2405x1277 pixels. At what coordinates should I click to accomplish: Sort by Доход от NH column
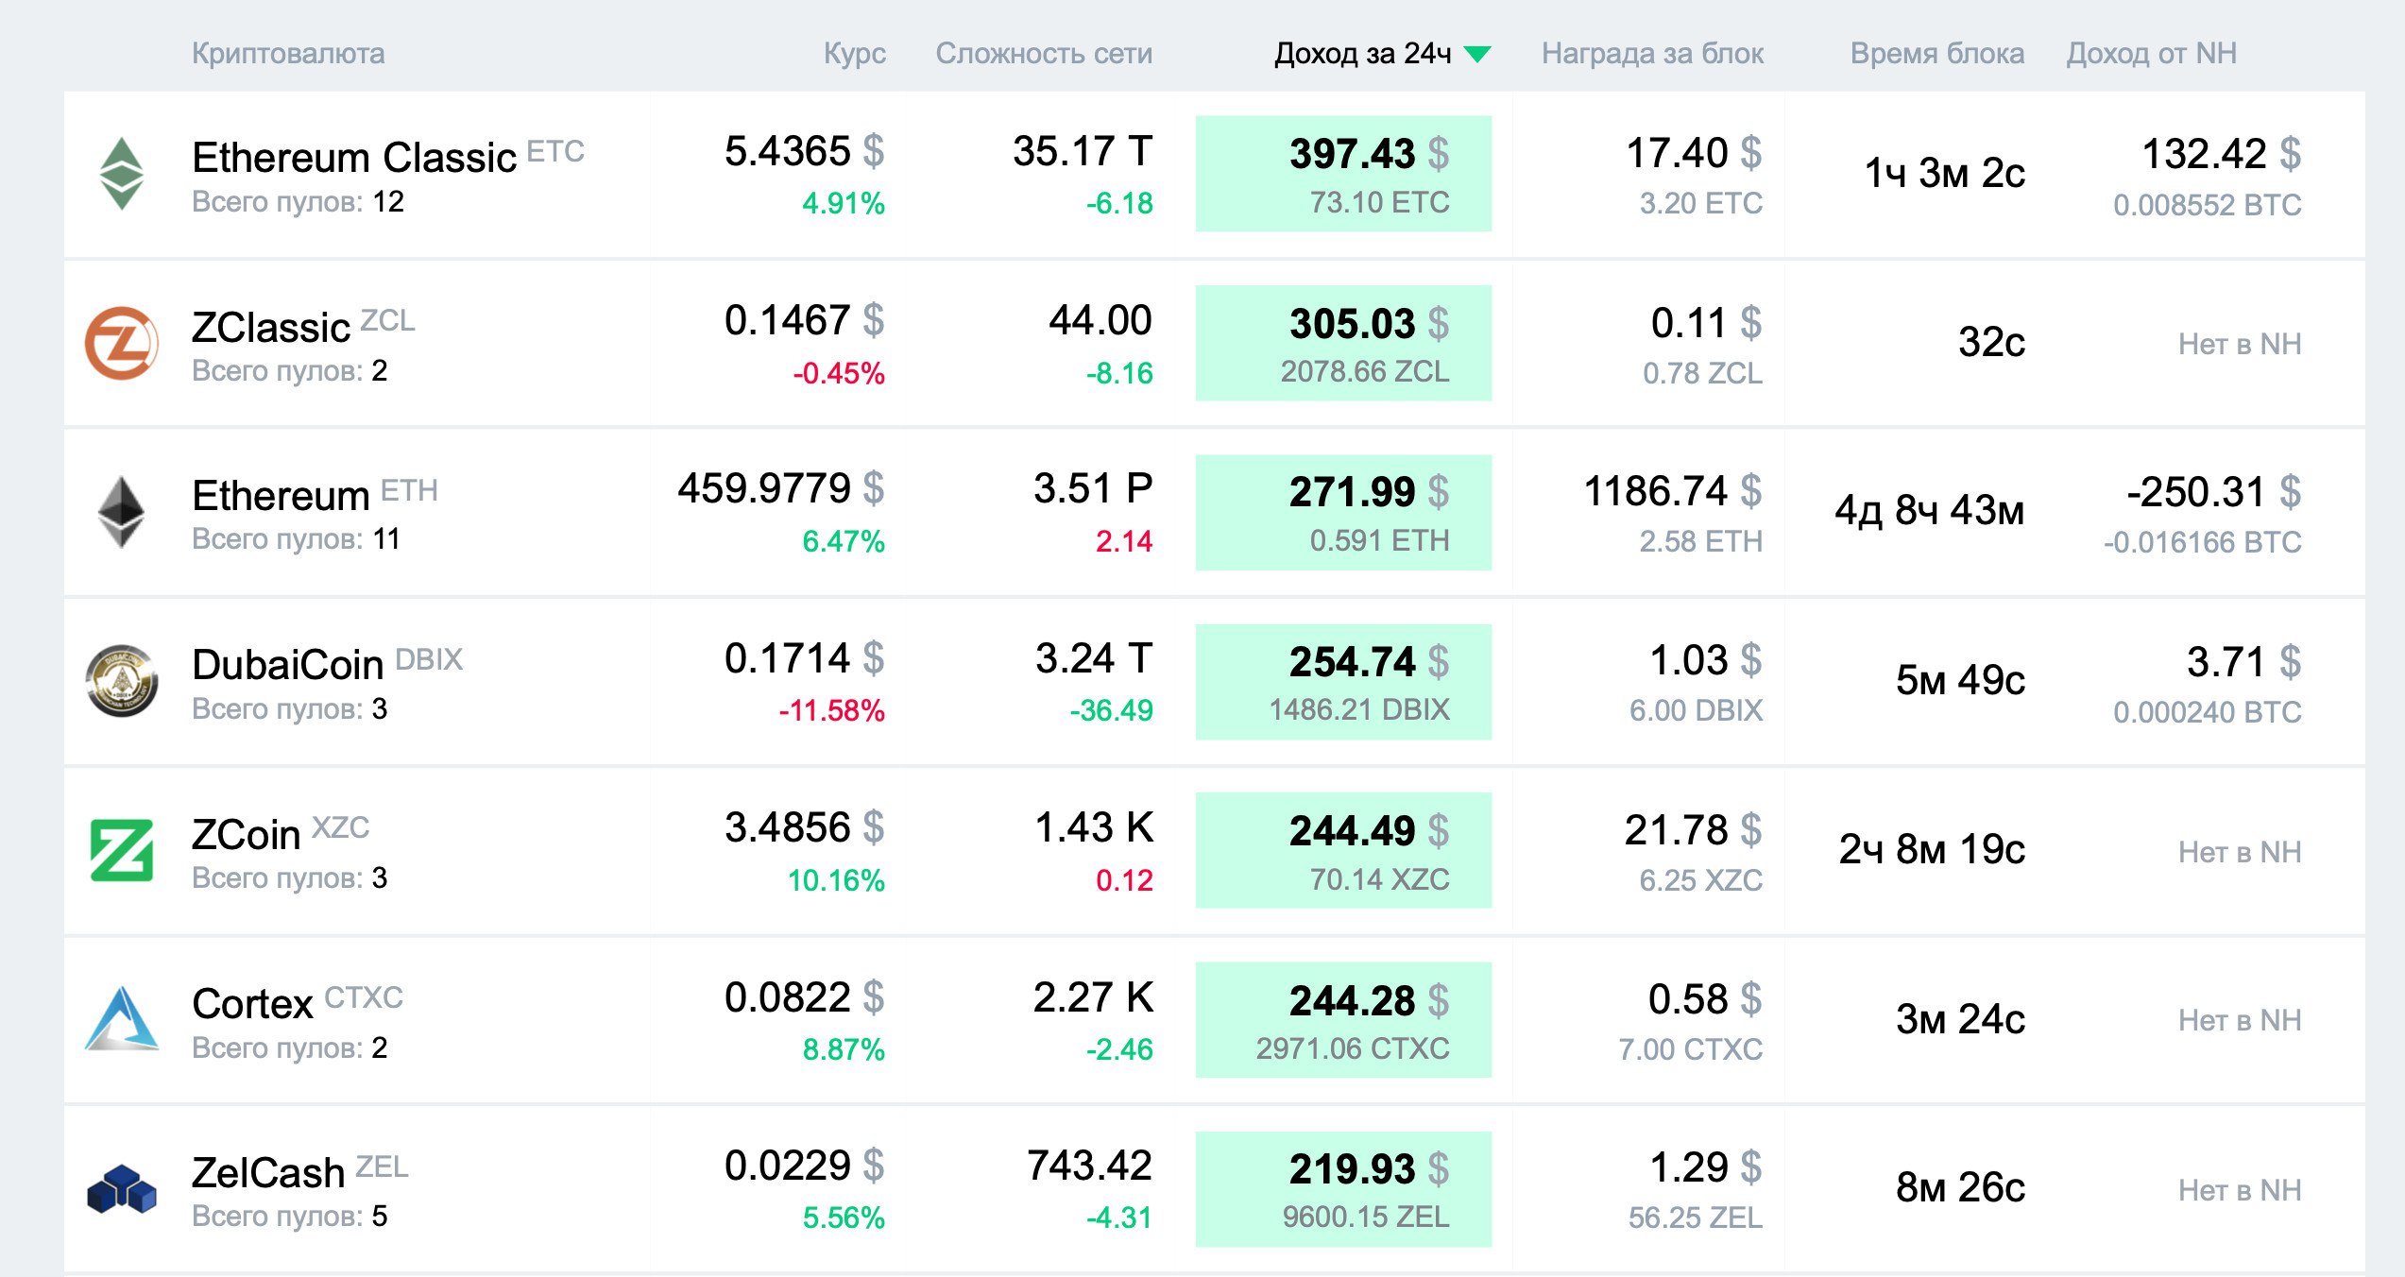[2151, 54]
